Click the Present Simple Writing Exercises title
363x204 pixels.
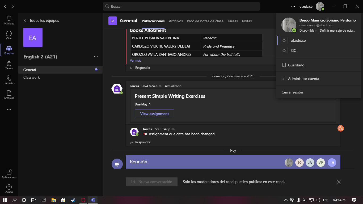[170, 96]
